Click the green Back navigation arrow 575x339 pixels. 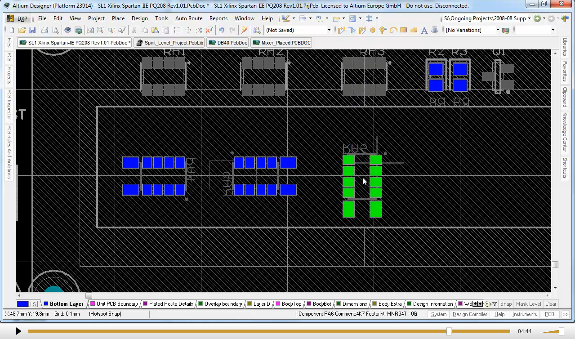pyautogui.click(x=537, y=18)
